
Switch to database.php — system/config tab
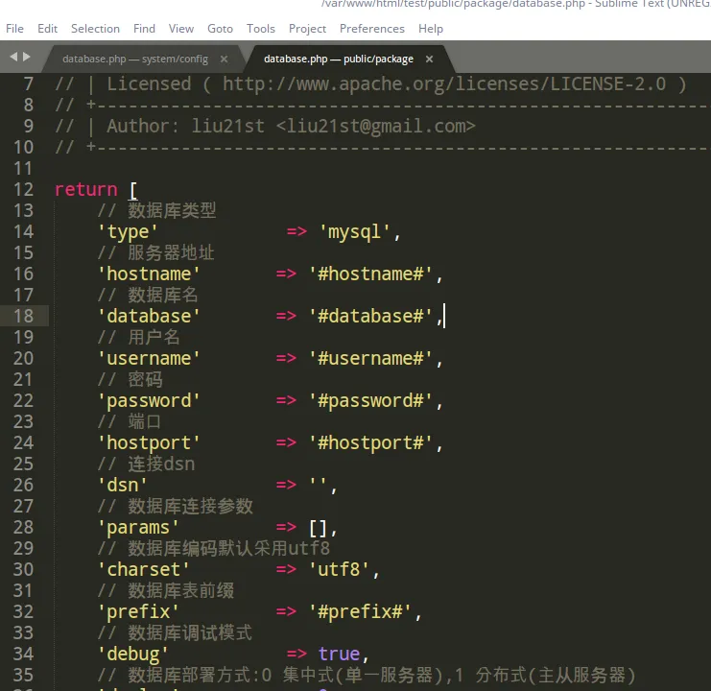134,59
